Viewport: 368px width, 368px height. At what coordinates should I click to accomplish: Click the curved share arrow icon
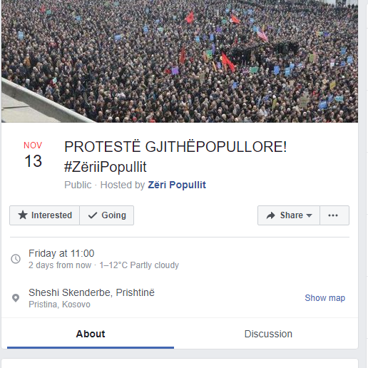270,215
